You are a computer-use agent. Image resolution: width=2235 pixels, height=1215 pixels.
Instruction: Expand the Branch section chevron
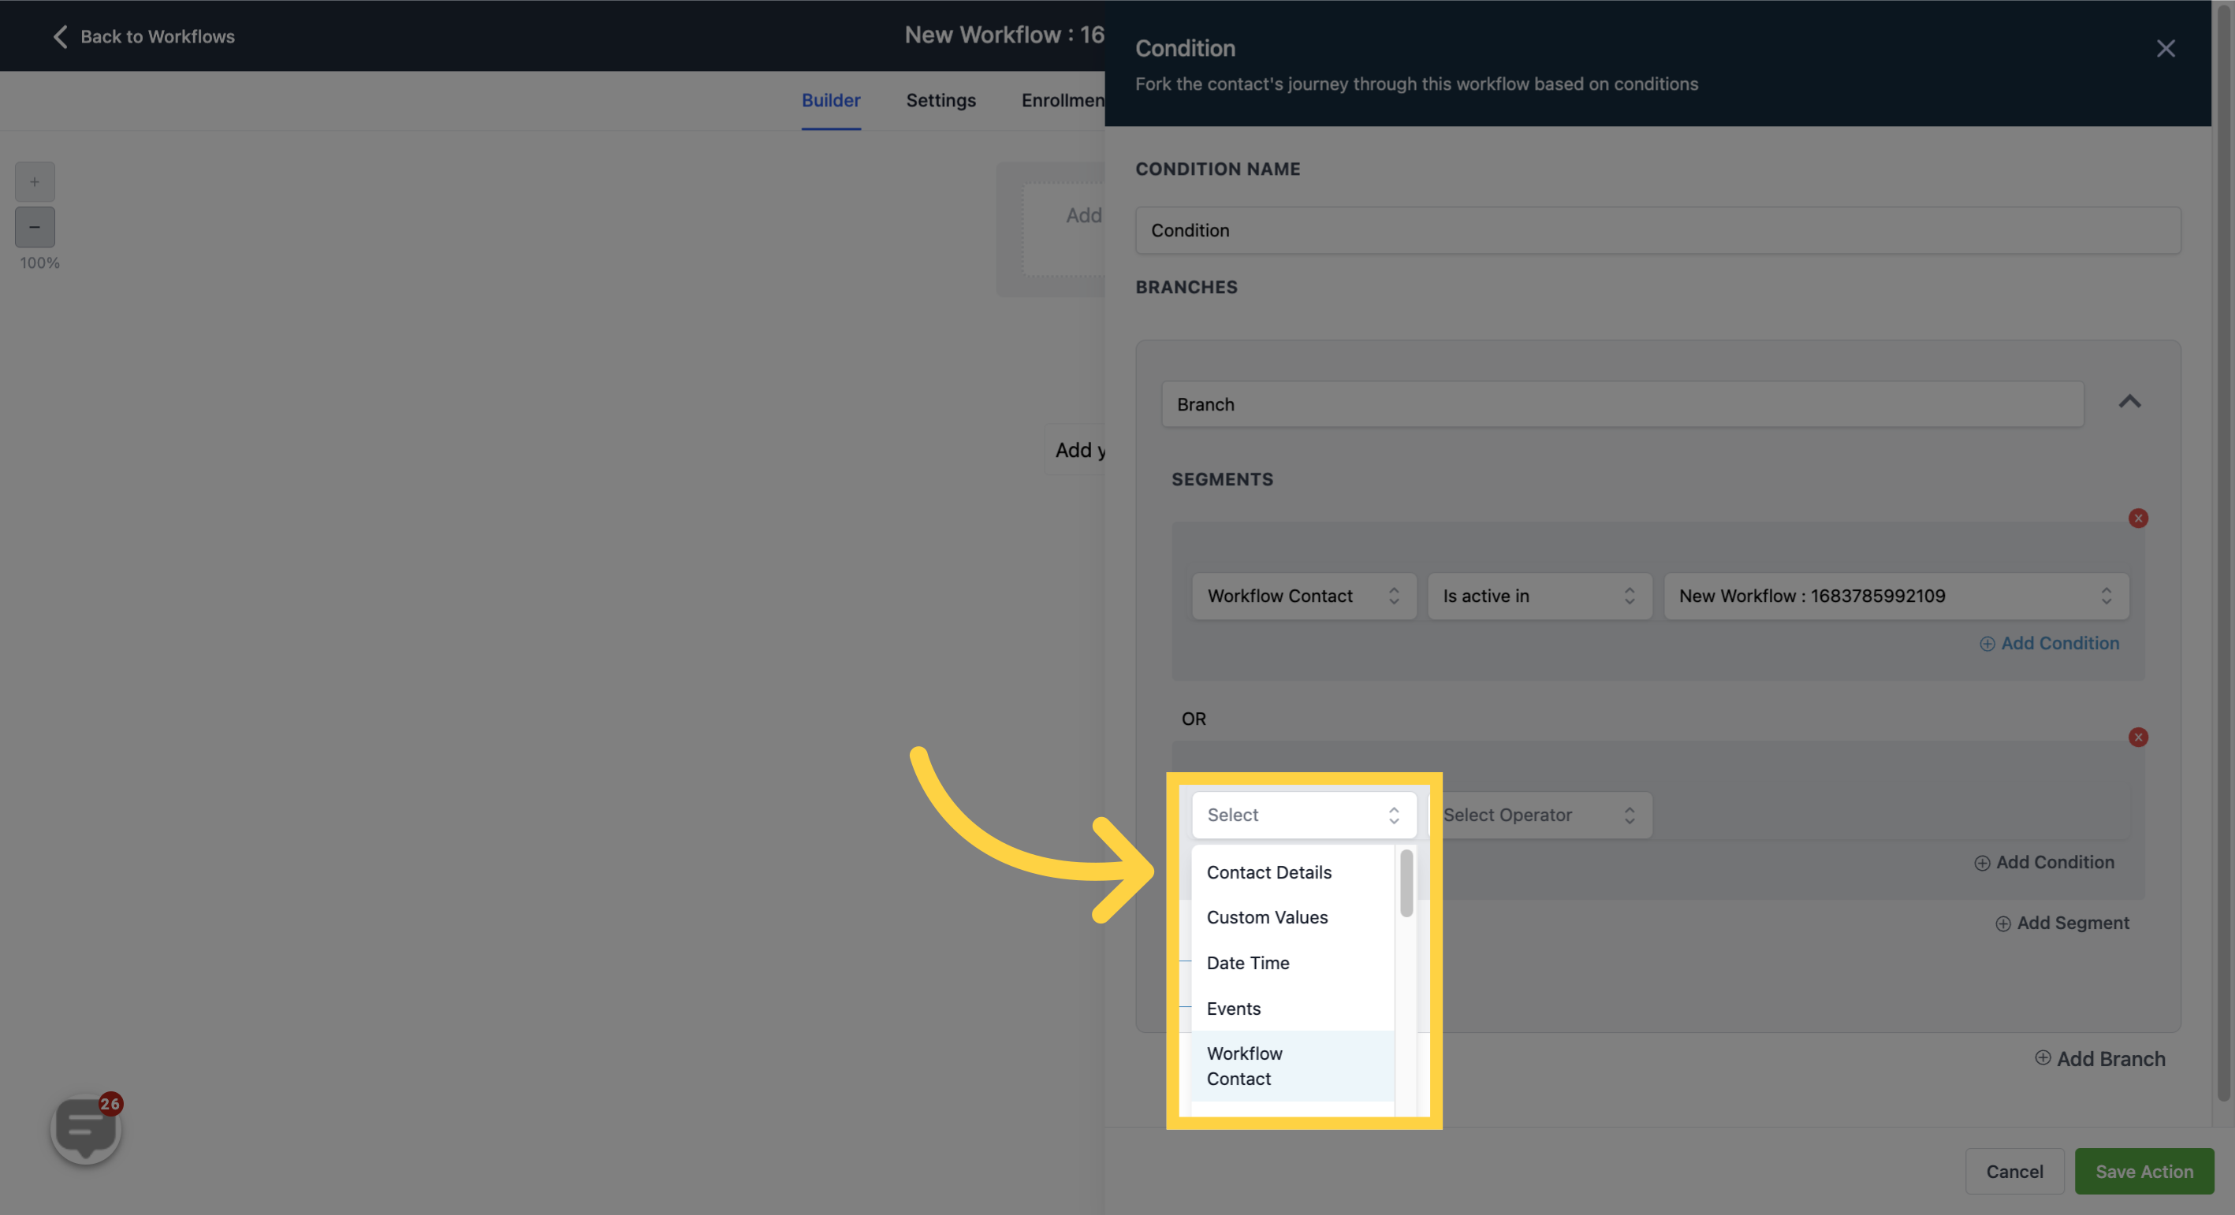[2130, 401]
